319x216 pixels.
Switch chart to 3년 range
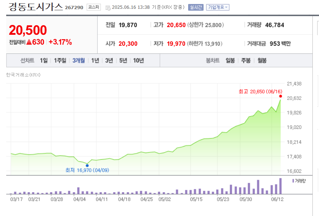(109, 60)
